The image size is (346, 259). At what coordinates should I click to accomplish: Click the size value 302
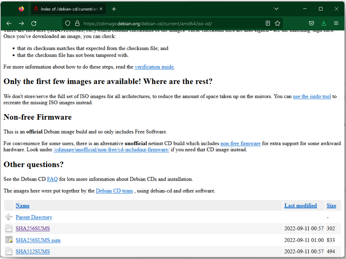click(x=331, y=229)
